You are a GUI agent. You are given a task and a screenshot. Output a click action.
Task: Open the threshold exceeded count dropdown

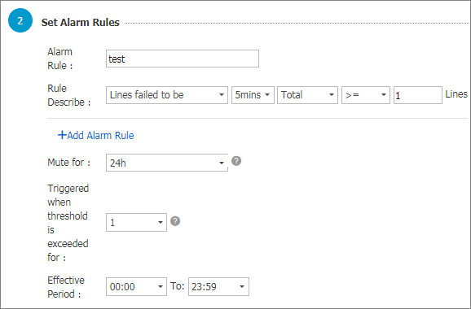[136, 222]
